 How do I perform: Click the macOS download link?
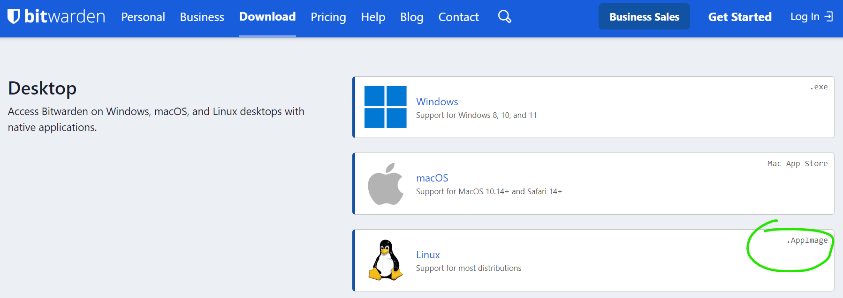point(432,178)
